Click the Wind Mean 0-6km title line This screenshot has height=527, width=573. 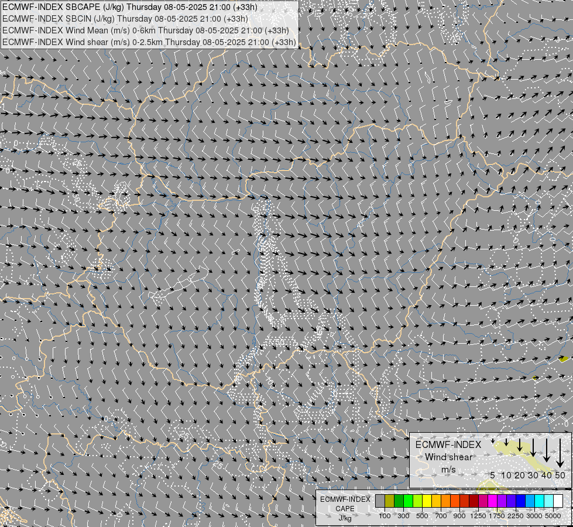[145, 30]
